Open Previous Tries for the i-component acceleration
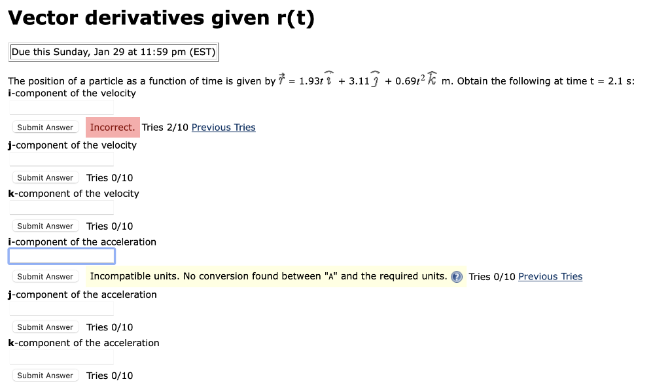 [x=550, y=276]
